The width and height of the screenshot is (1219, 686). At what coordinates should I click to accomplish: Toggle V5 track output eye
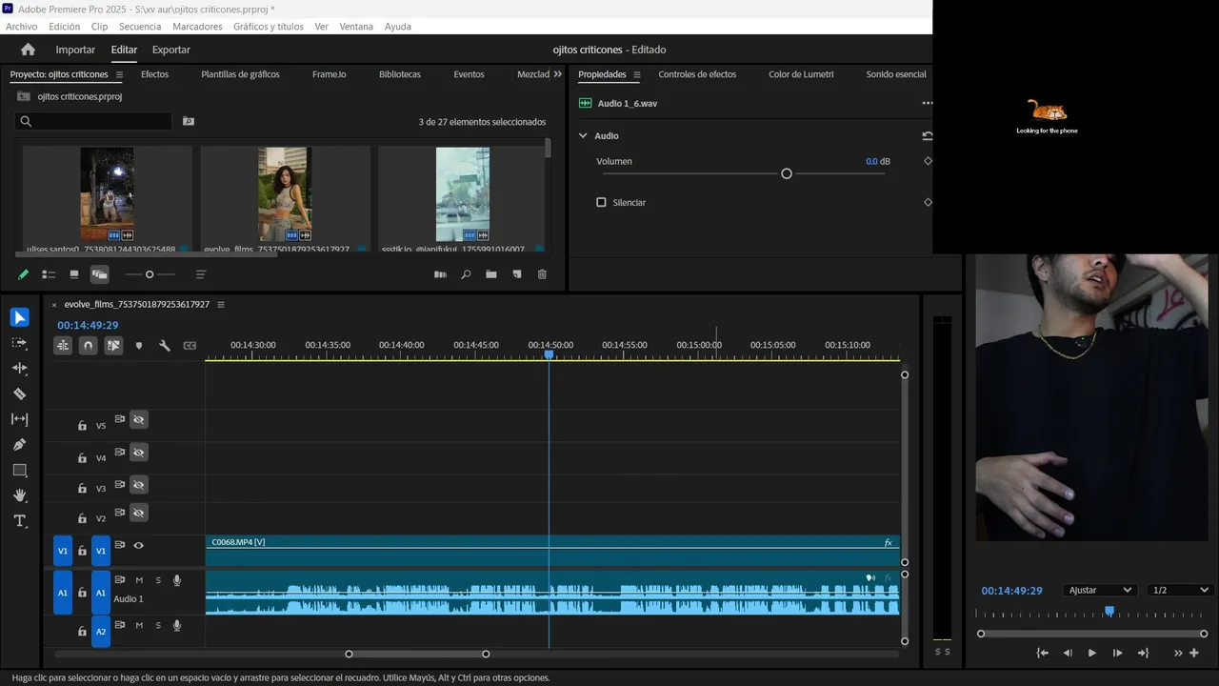click(138, 420)
